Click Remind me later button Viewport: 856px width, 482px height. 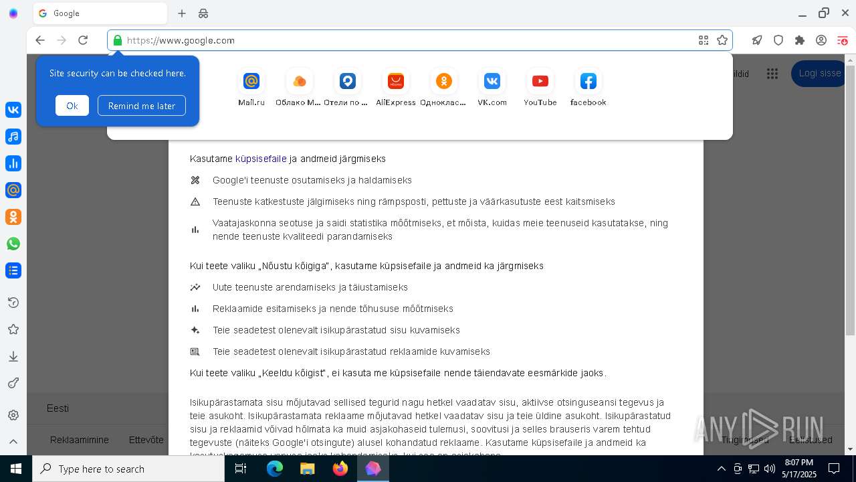coord(142,106)
